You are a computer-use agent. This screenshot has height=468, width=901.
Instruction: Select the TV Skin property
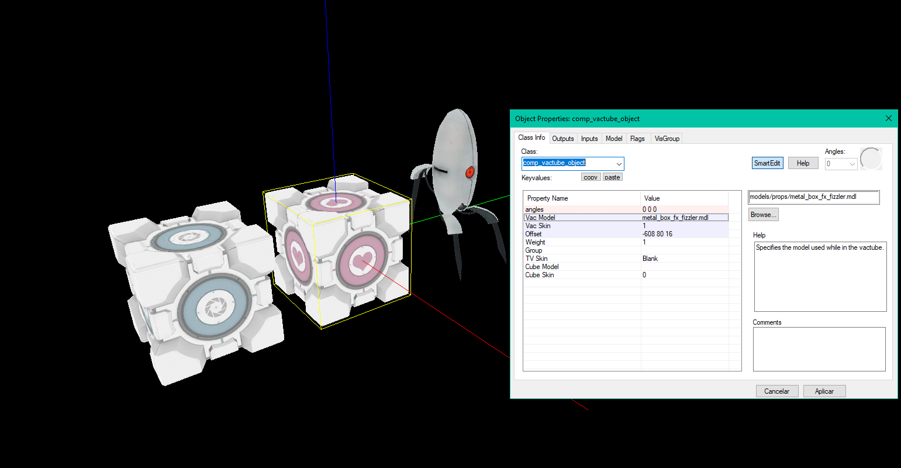626,259
